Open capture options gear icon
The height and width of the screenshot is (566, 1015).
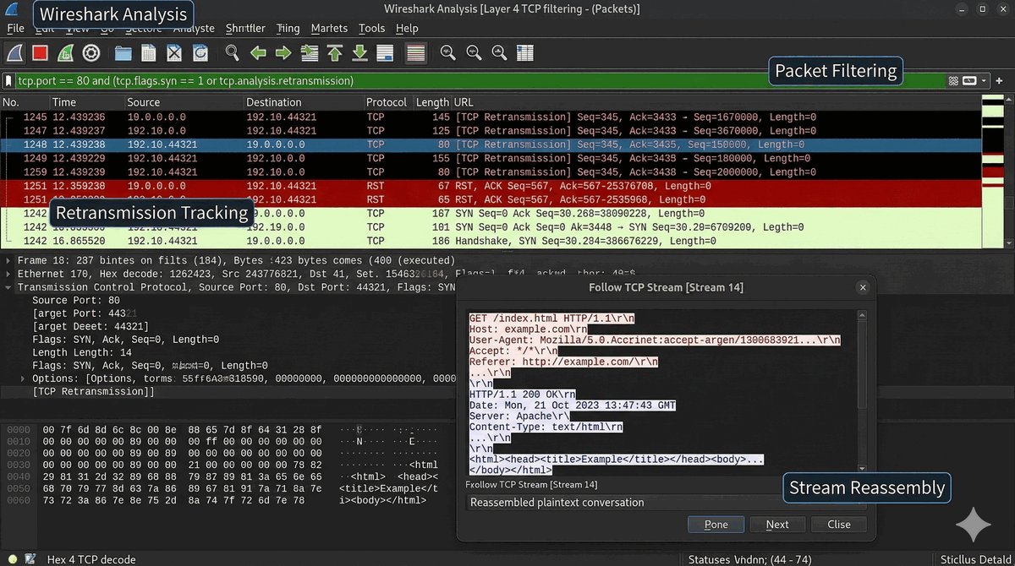pyautogui.click(x=91, y=53)
